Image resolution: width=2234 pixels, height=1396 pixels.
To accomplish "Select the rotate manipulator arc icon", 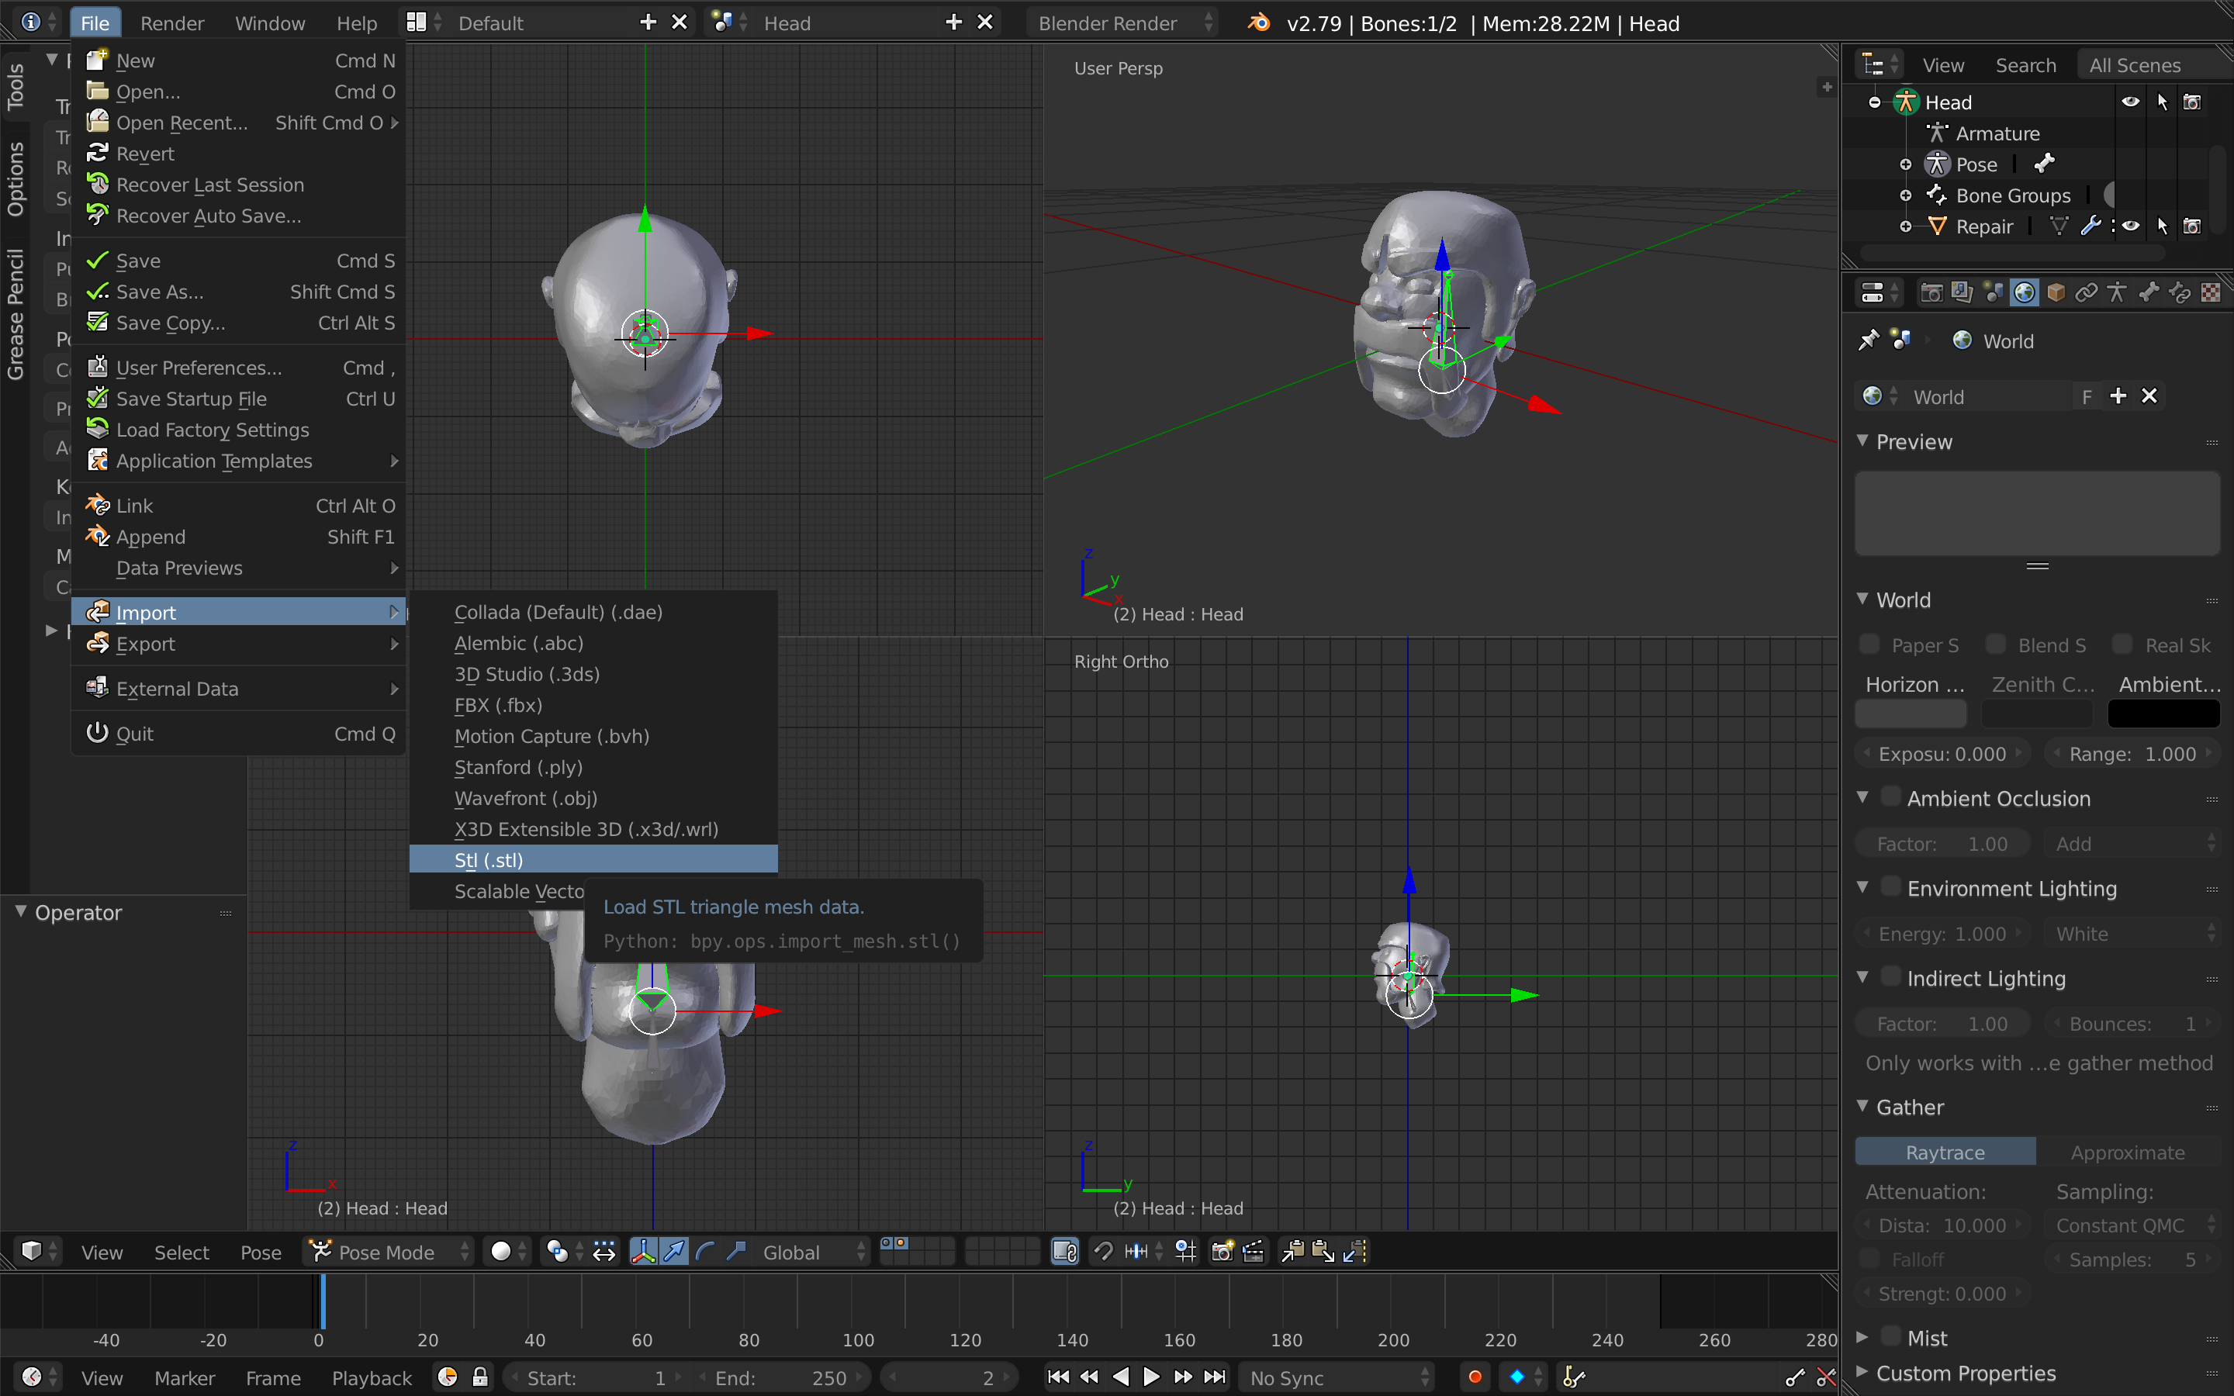I will click(x=706, y=1252).
